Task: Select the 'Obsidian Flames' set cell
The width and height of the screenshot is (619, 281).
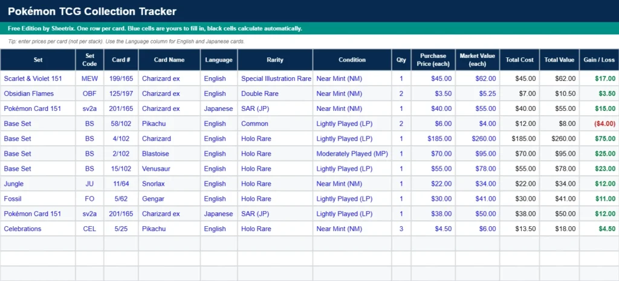Action: pos(38,93)
